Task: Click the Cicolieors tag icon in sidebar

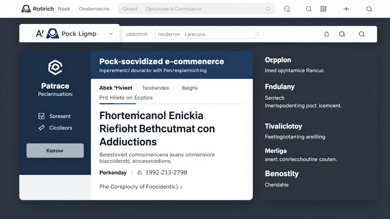Action: [x=42, y=128]
